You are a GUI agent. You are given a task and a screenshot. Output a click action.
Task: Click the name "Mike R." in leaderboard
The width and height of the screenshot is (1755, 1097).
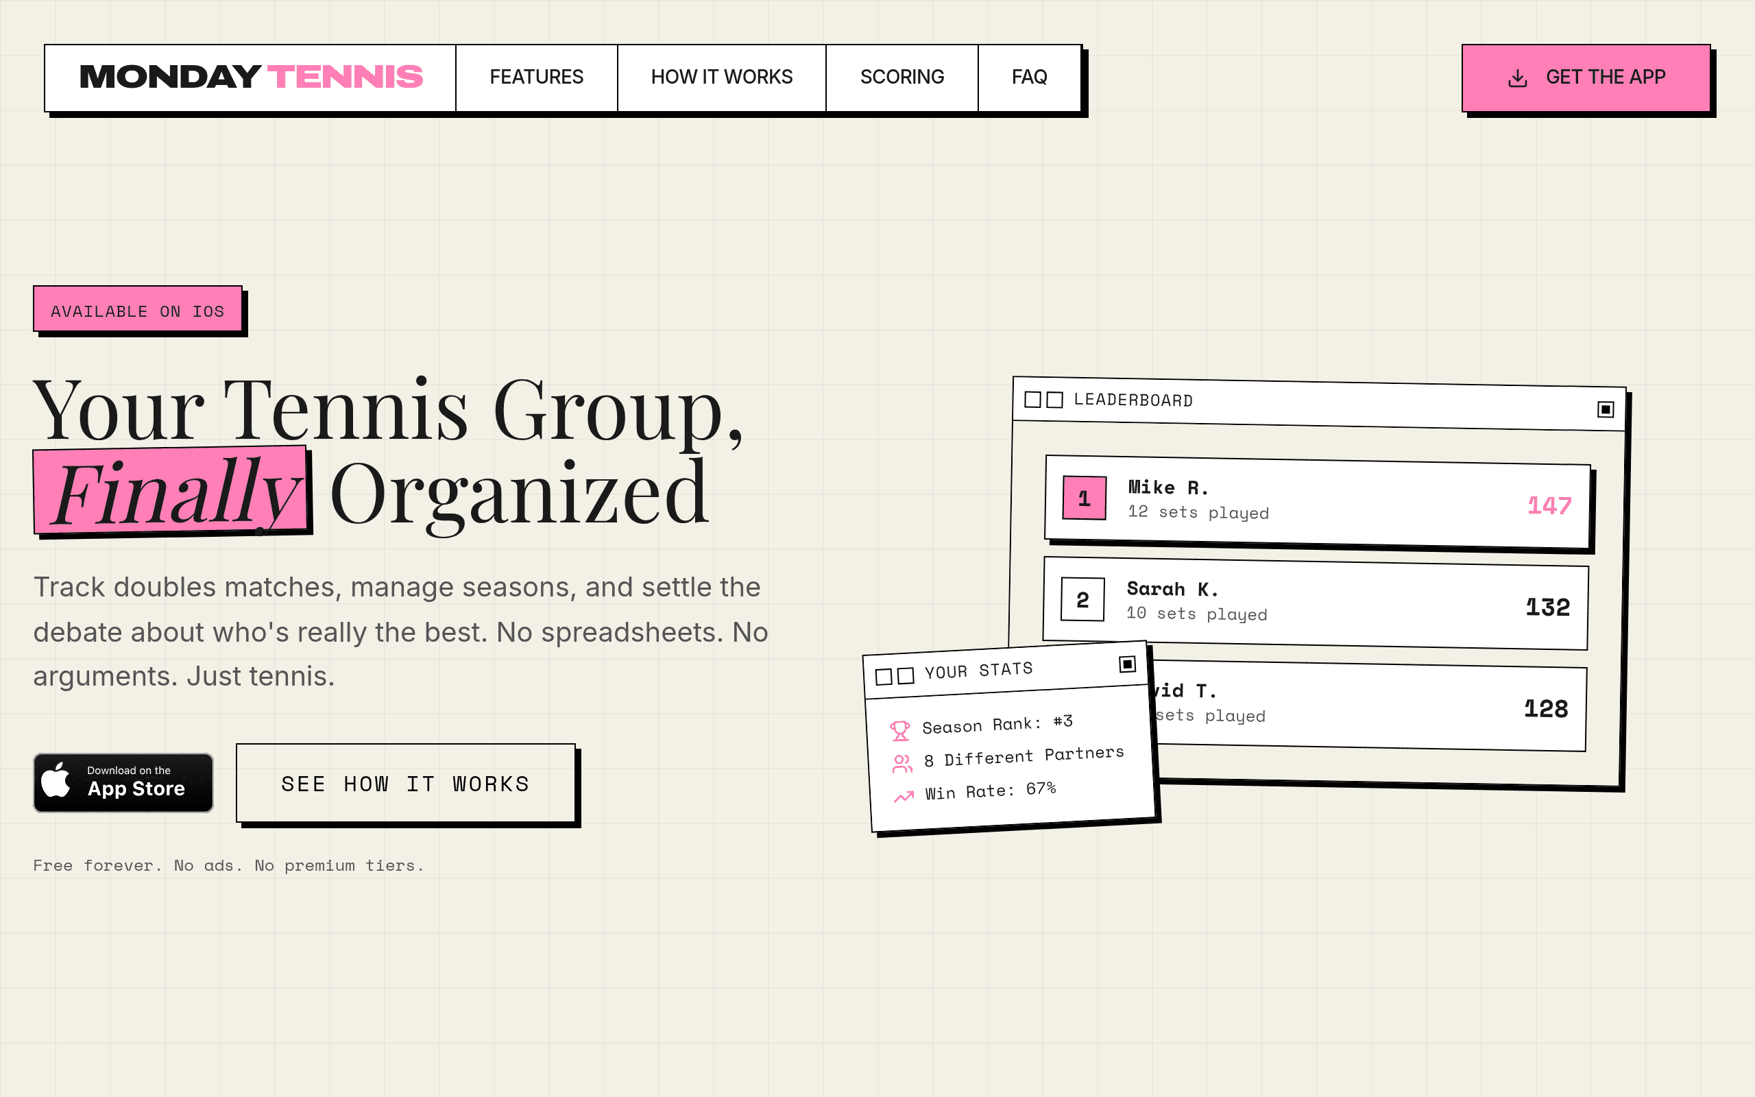point(1168,487)
